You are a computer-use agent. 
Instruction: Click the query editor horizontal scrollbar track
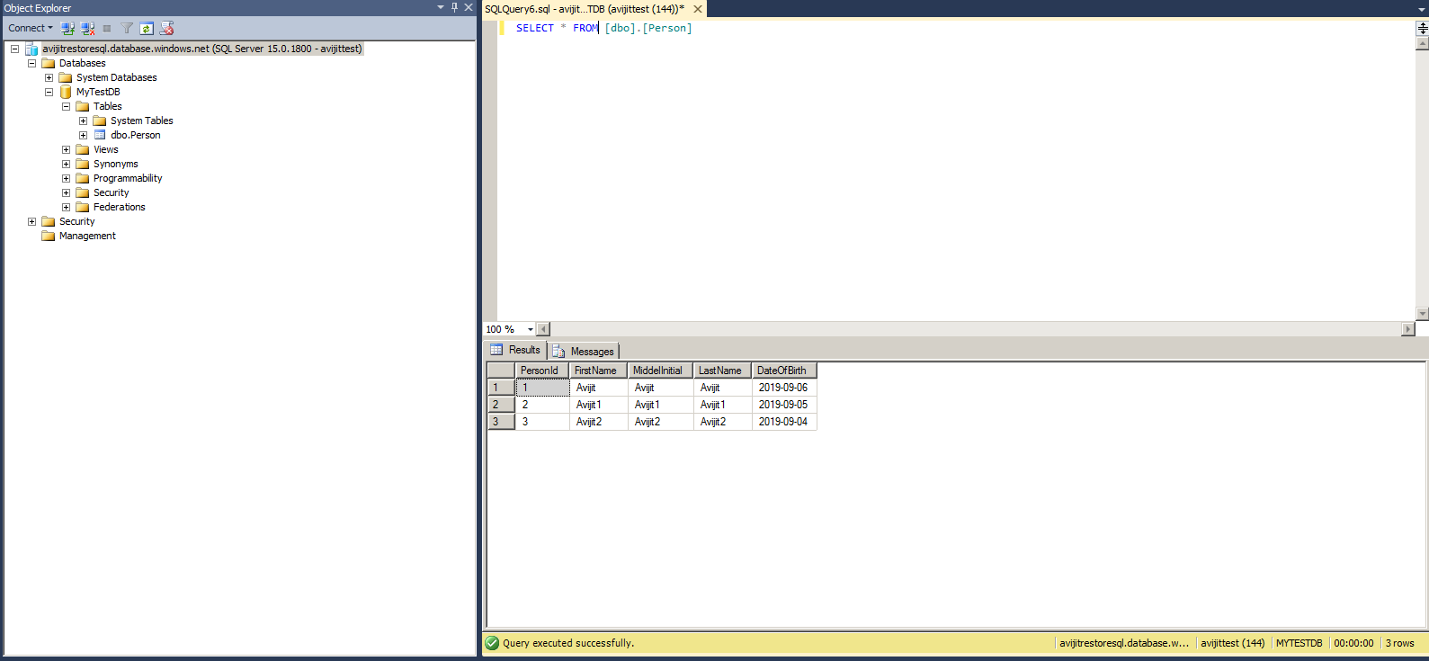click(976, 329)
